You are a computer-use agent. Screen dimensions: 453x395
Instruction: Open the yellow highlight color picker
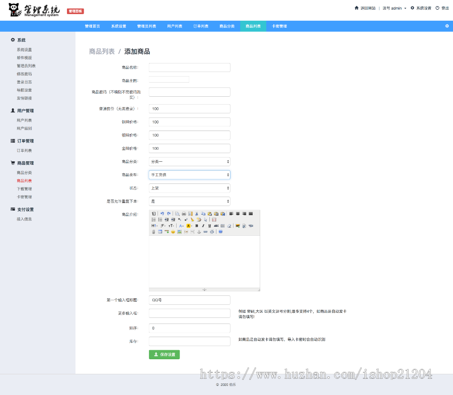pos(189,226)
